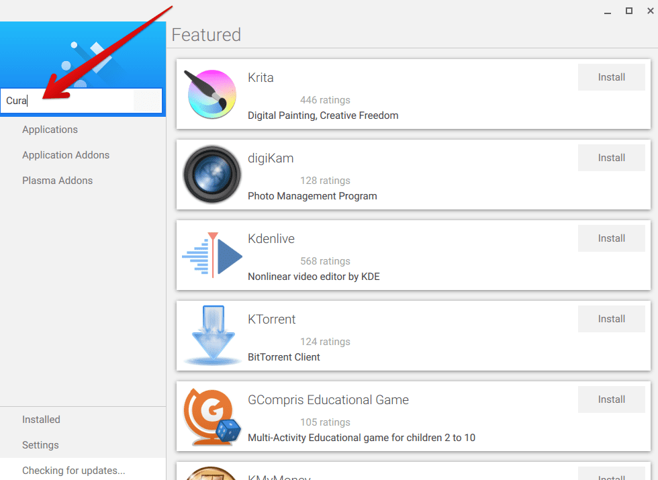Screen dimensions: 658x480
Task: Close the Discover window
Action: [x=651, y=11]
